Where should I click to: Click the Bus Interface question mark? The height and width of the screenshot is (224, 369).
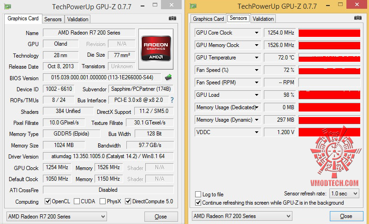coord(172,100)
